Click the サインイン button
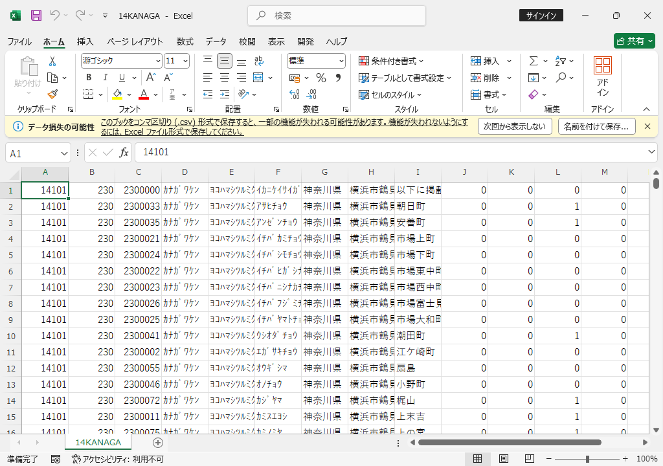Screen dimensions: 663x466 541,16
